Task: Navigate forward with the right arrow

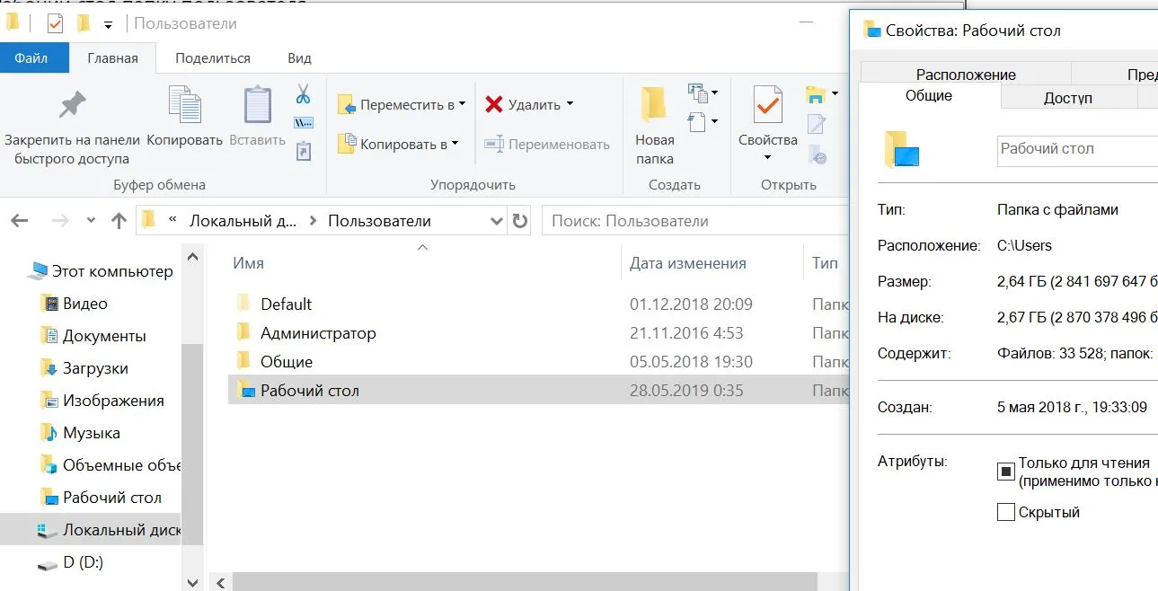Action: point(60,220)
